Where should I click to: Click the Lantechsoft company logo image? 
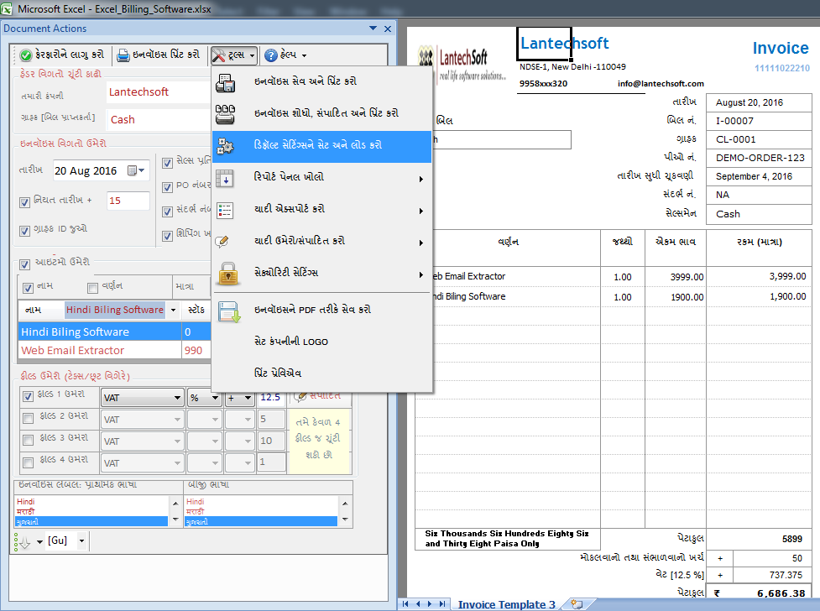point(462,64)
